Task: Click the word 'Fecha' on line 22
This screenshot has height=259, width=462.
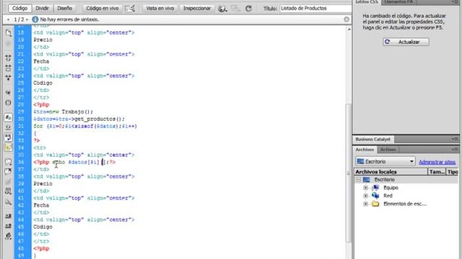Action: (x=41, y=61)
